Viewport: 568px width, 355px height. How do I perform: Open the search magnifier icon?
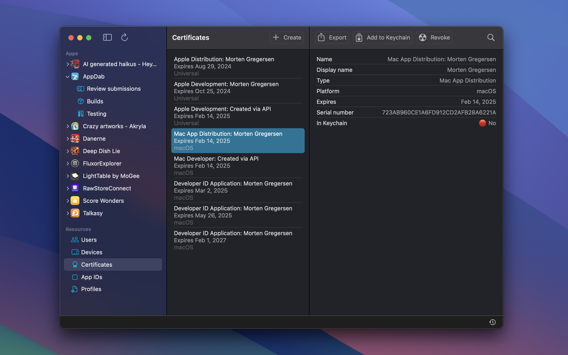[491, 37]
